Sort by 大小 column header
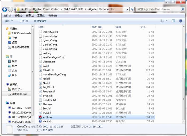 [143, 27]
